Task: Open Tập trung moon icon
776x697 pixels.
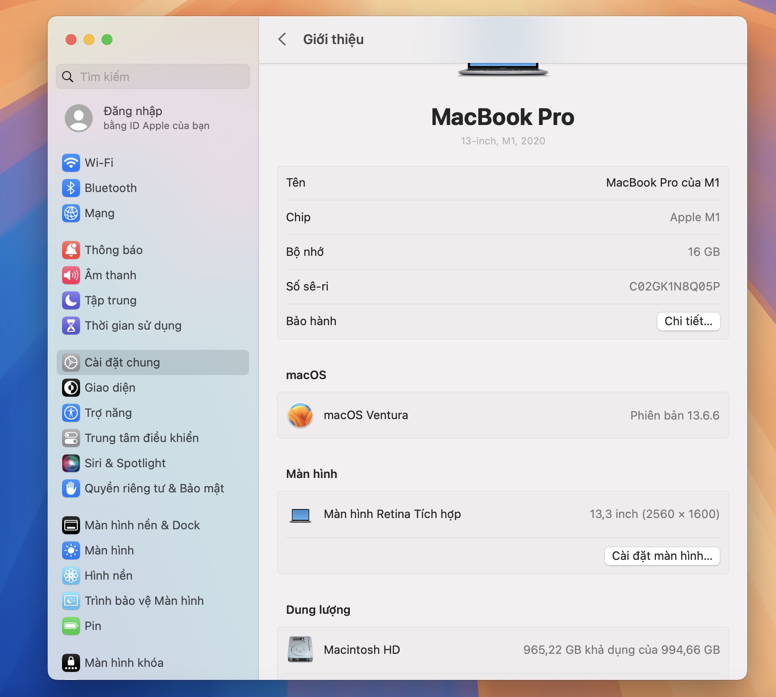Action: (x=71, y=300)
